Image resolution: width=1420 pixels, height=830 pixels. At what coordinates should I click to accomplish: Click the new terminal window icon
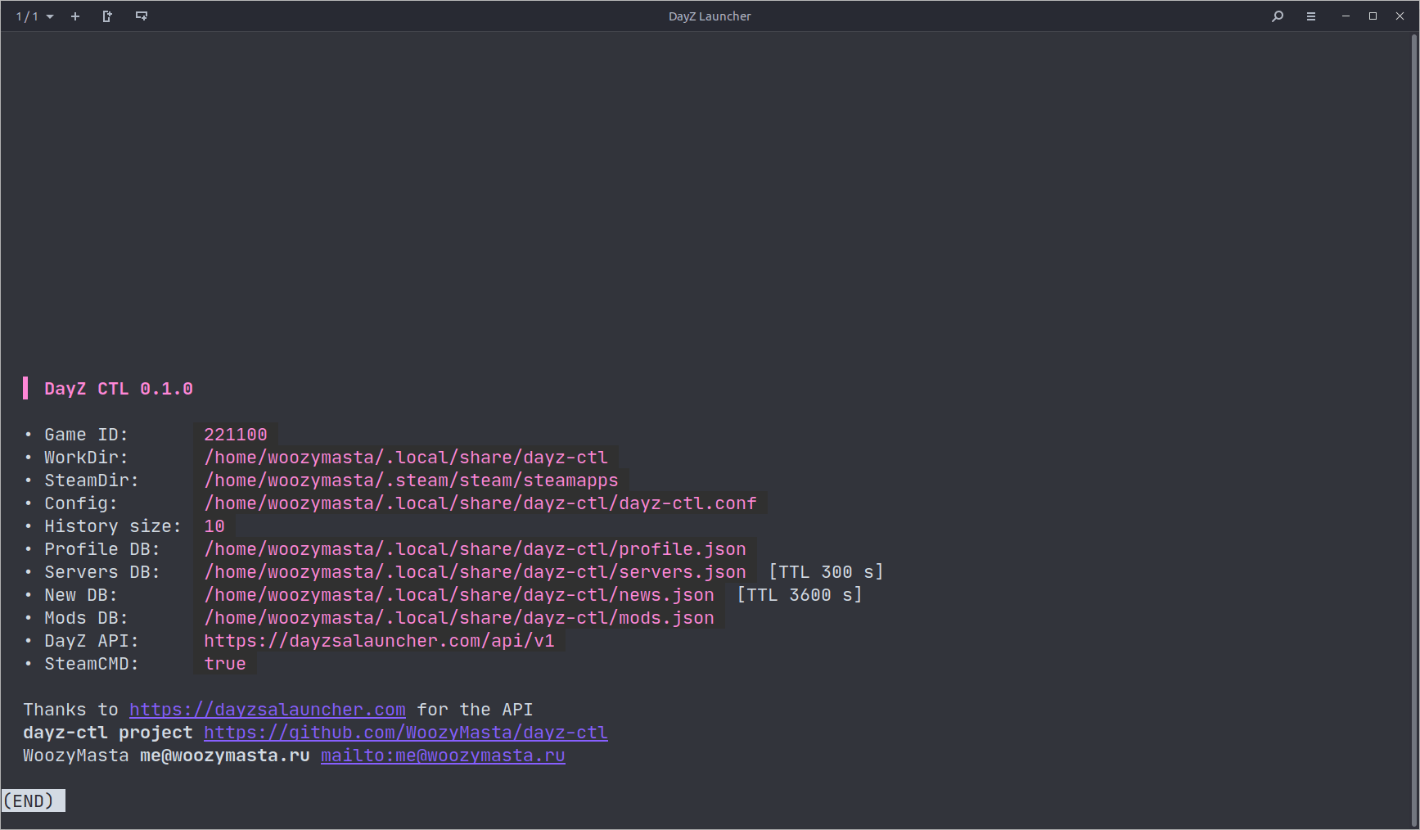click(x=142, y=16)
